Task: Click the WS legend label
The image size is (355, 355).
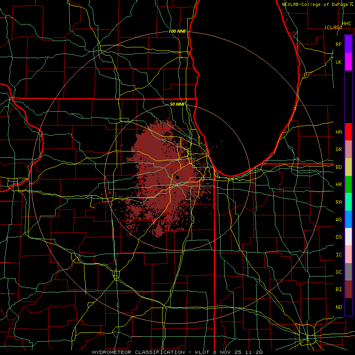Action: coord(339,220)
